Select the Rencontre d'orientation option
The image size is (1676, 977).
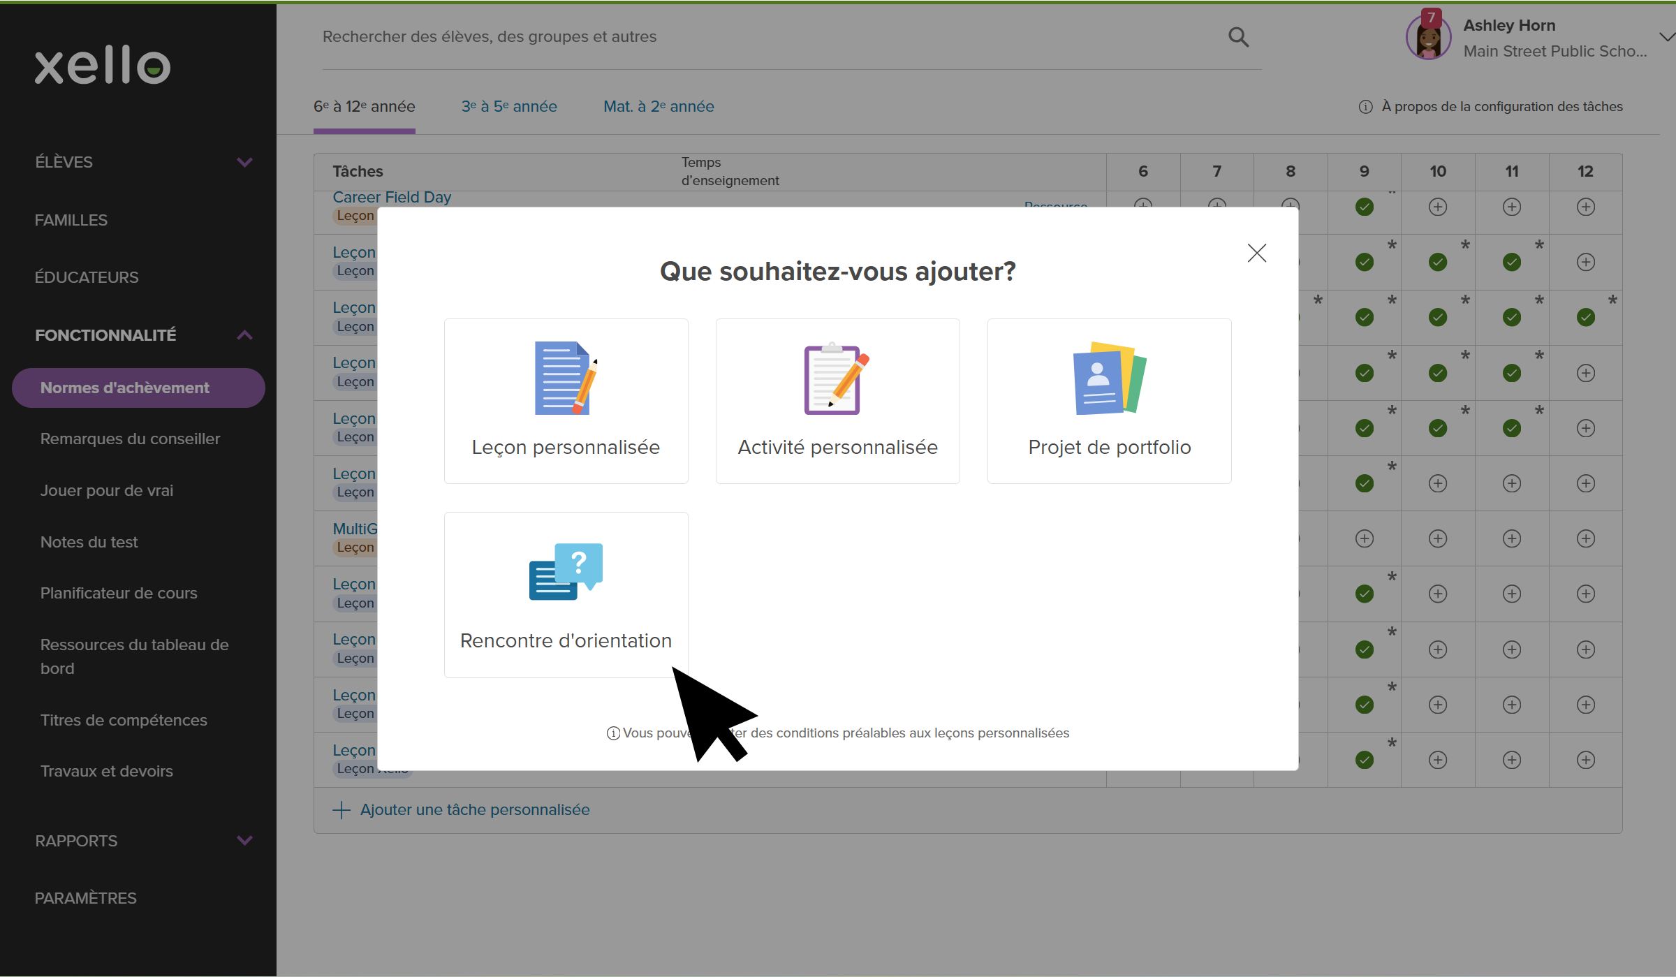566,594
